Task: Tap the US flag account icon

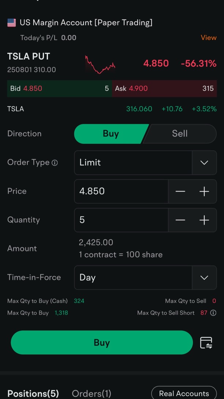Action: pyautogui.click(x=11, y=23)
